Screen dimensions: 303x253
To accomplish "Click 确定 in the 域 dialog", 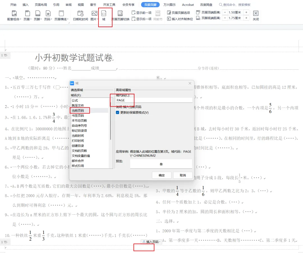I will [162, 175].
